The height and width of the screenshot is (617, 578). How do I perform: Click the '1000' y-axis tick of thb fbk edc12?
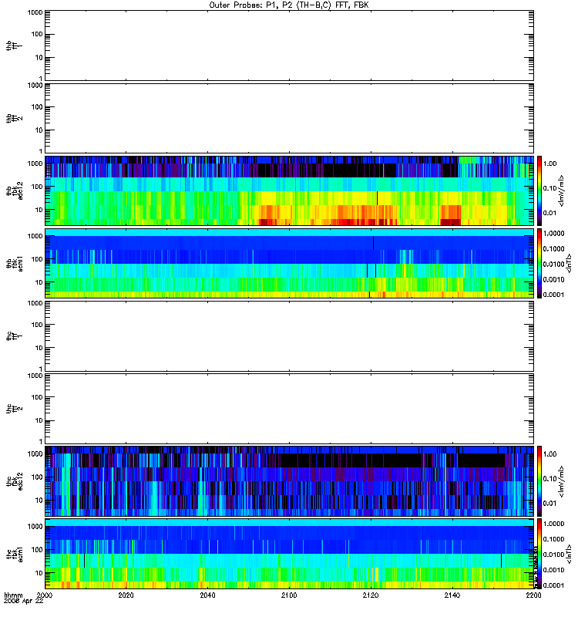coord(35,164)
